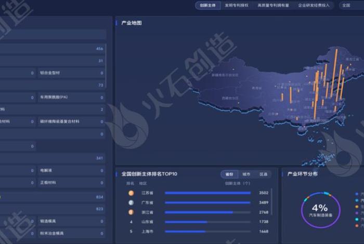Select 广东省 in the ranking list
Screen dimensions: 364x244
point(147,203)
